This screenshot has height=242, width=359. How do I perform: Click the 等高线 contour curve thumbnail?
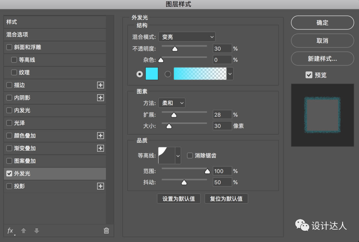click(166, 156)
